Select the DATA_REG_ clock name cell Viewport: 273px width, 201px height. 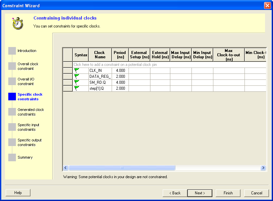click(x=100, y=76)
